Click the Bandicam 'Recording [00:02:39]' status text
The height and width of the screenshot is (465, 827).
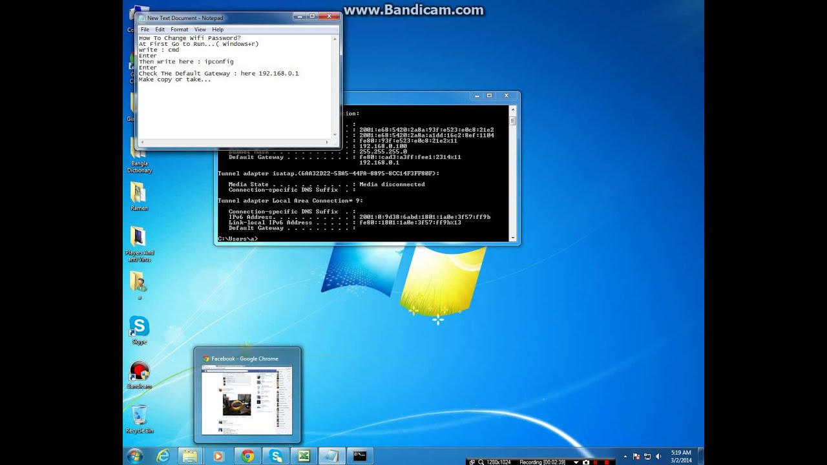click(542, 462)
